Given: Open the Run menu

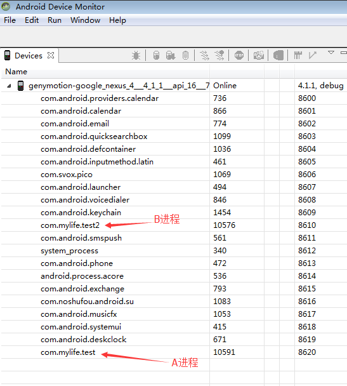Looking at the screenshot, I should (55, 20).
